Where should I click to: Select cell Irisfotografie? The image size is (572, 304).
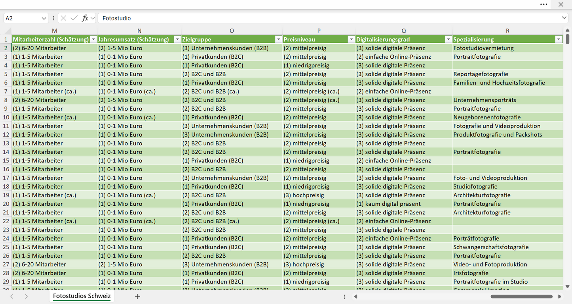tap(507, 273)
